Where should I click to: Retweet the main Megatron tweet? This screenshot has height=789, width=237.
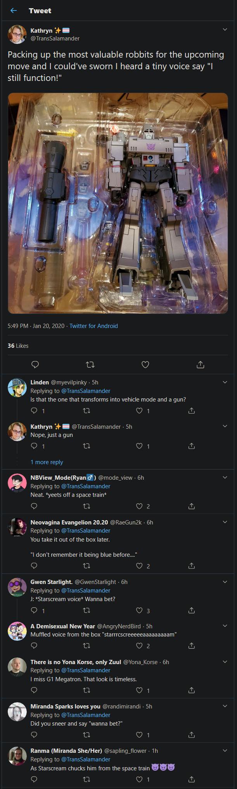click(90, 365)
